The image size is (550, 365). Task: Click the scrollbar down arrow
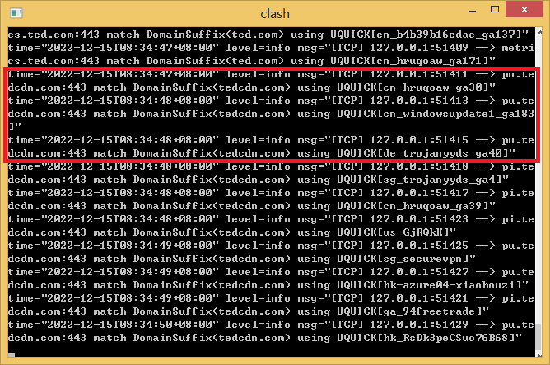(539, 354)
